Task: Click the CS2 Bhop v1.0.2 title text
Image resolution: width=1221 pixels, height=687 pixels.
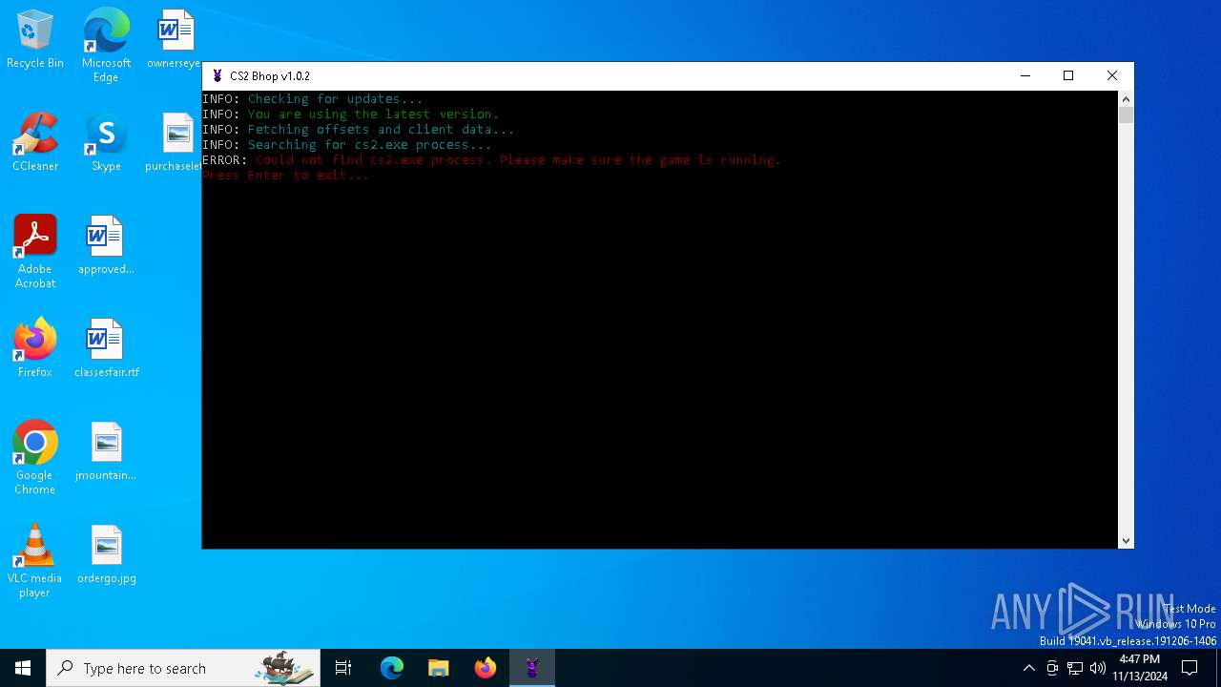Action: click(x=270, y=76)
